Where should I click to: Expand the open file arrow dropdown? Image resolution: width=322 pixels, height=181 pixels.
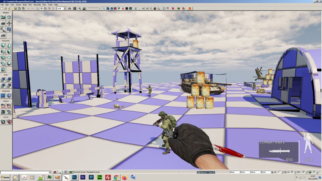pyautogui.click(x=9, y=8)
